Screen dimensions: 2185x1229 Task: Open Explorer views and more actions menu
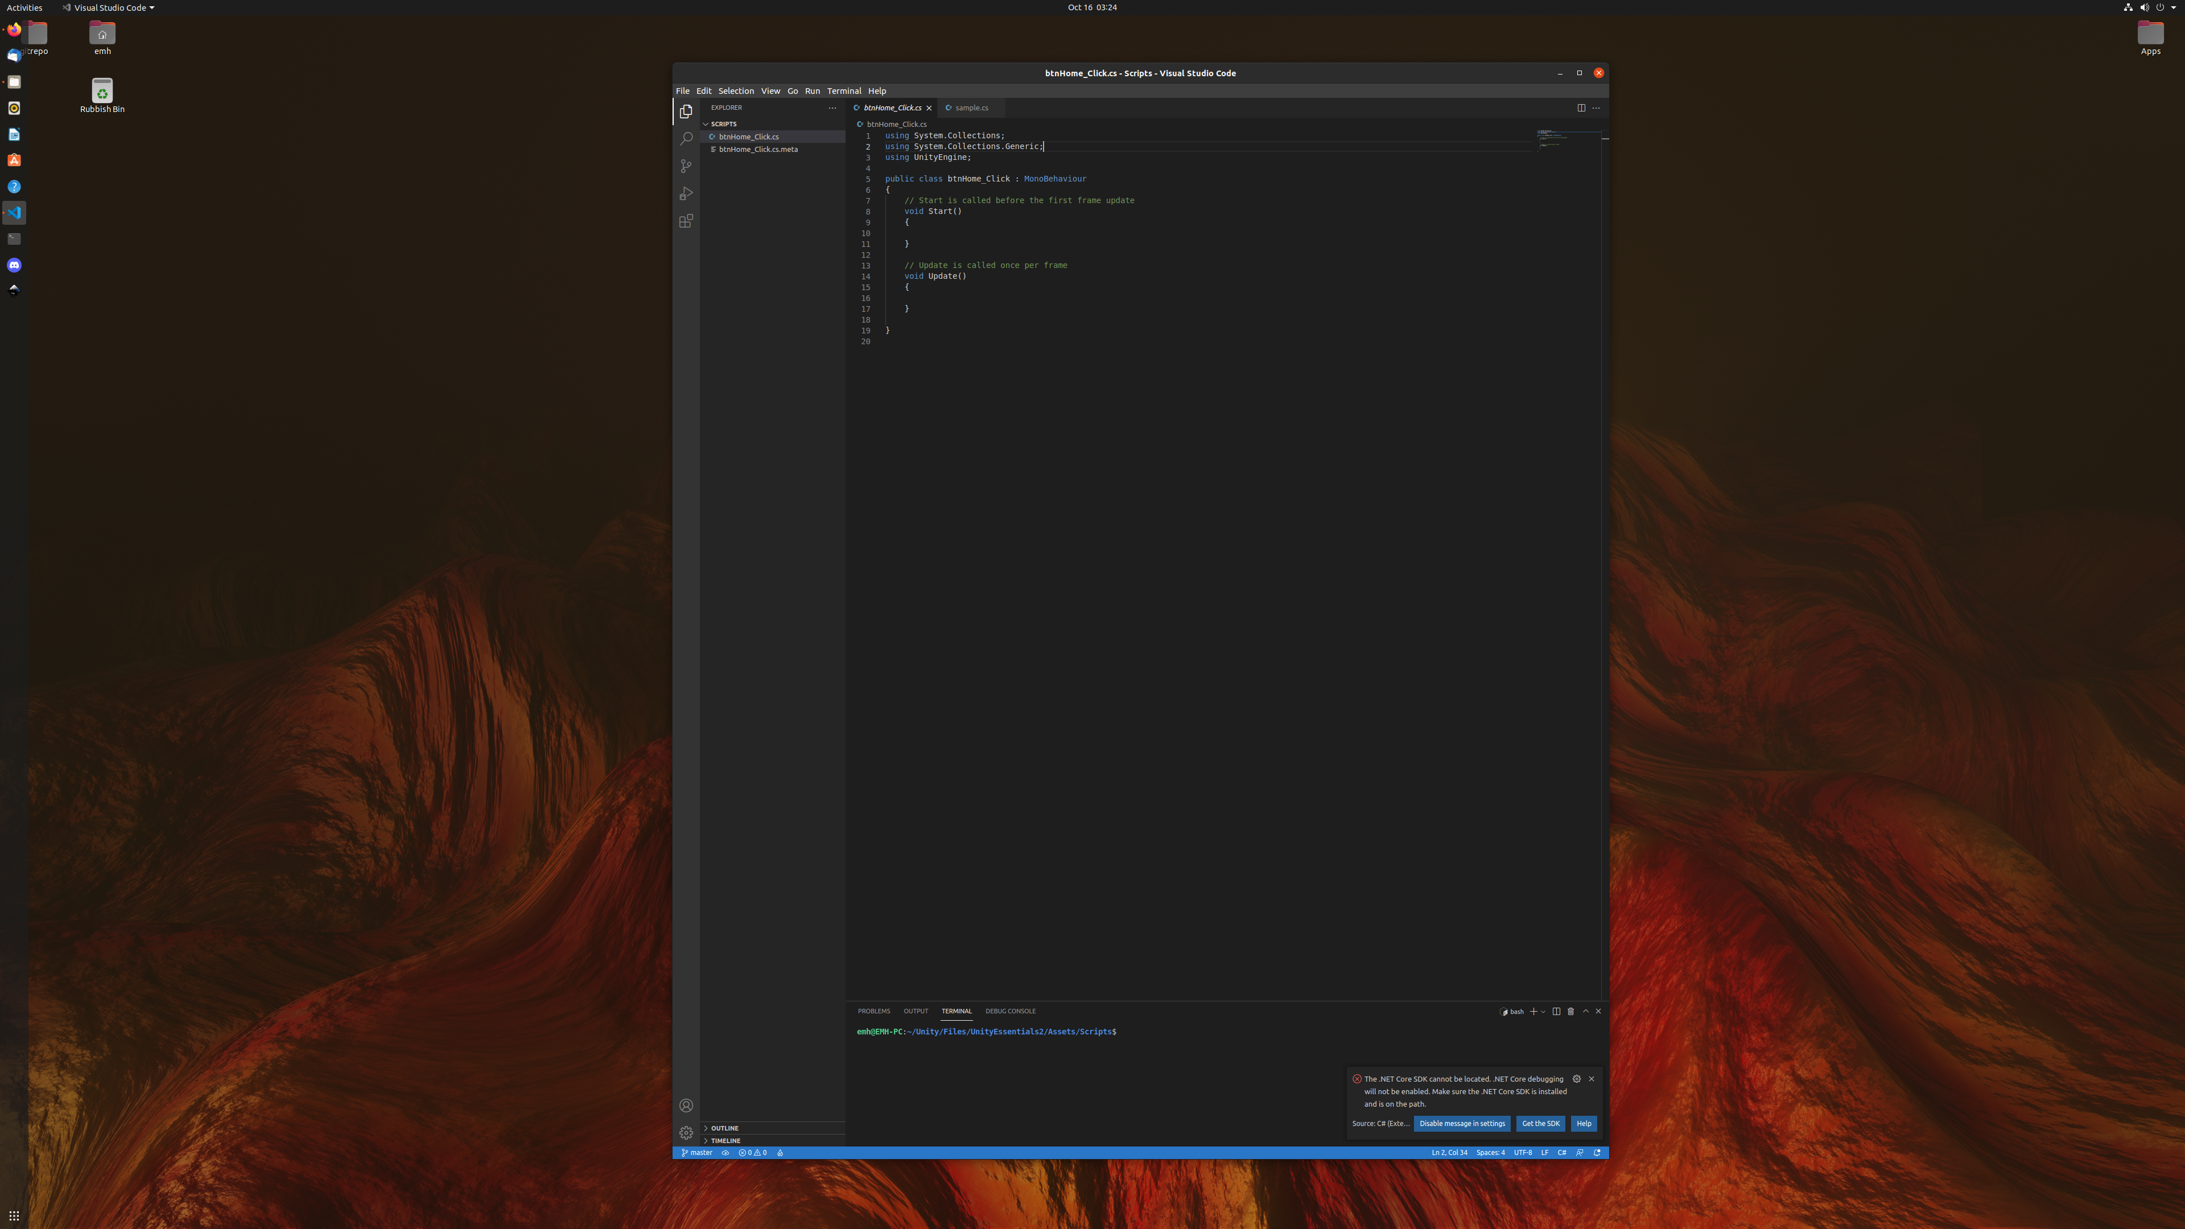pos(832,108)
